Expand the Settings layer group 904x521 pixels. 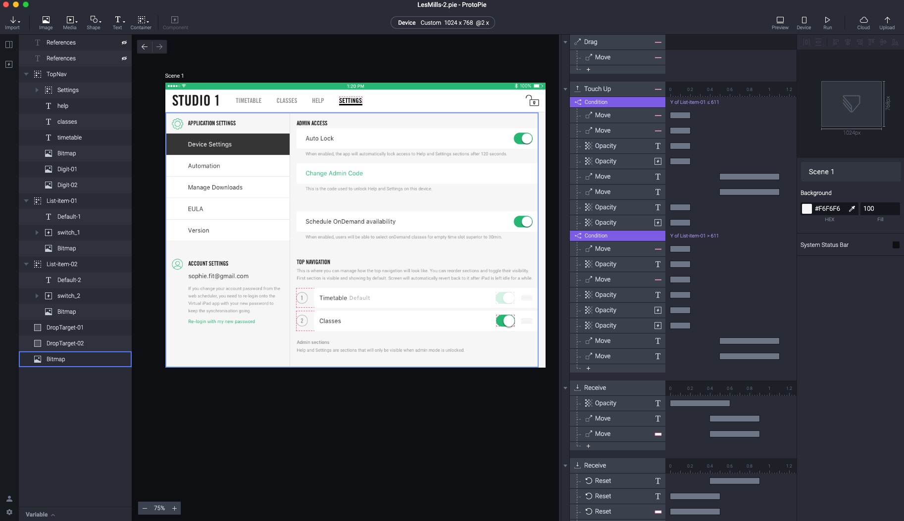pyautogui.click(x=37, y=90)
